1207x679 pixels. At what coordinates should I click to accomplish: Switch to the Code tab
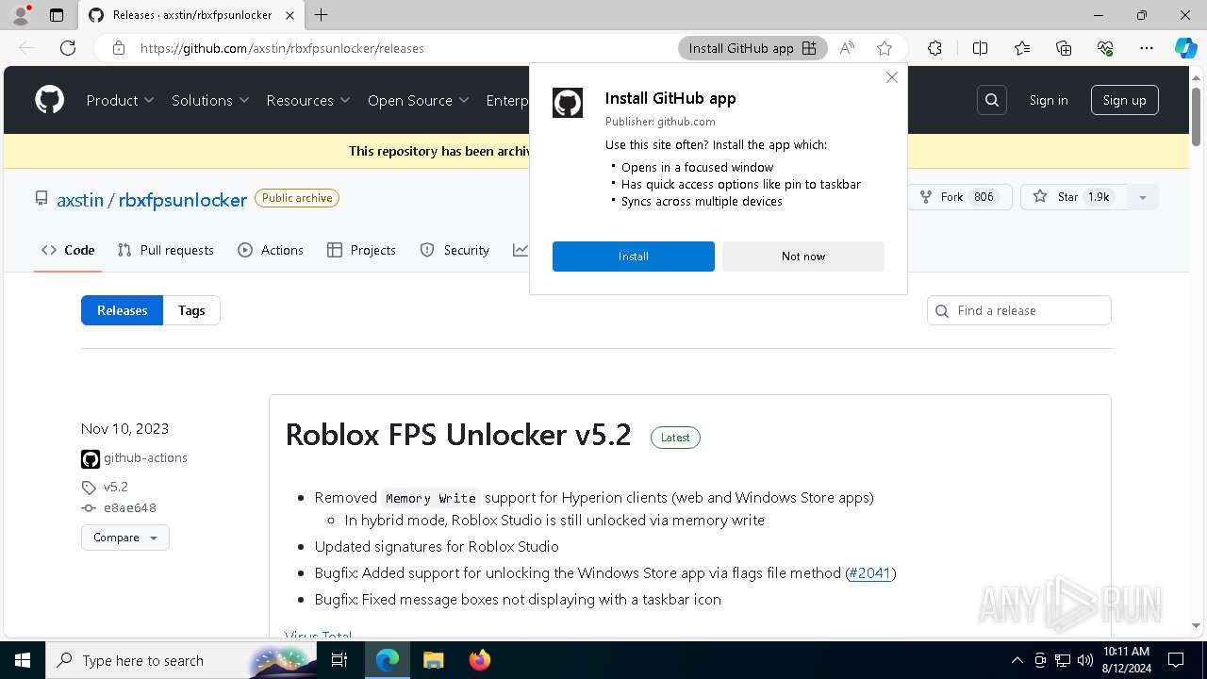point(68,250)
